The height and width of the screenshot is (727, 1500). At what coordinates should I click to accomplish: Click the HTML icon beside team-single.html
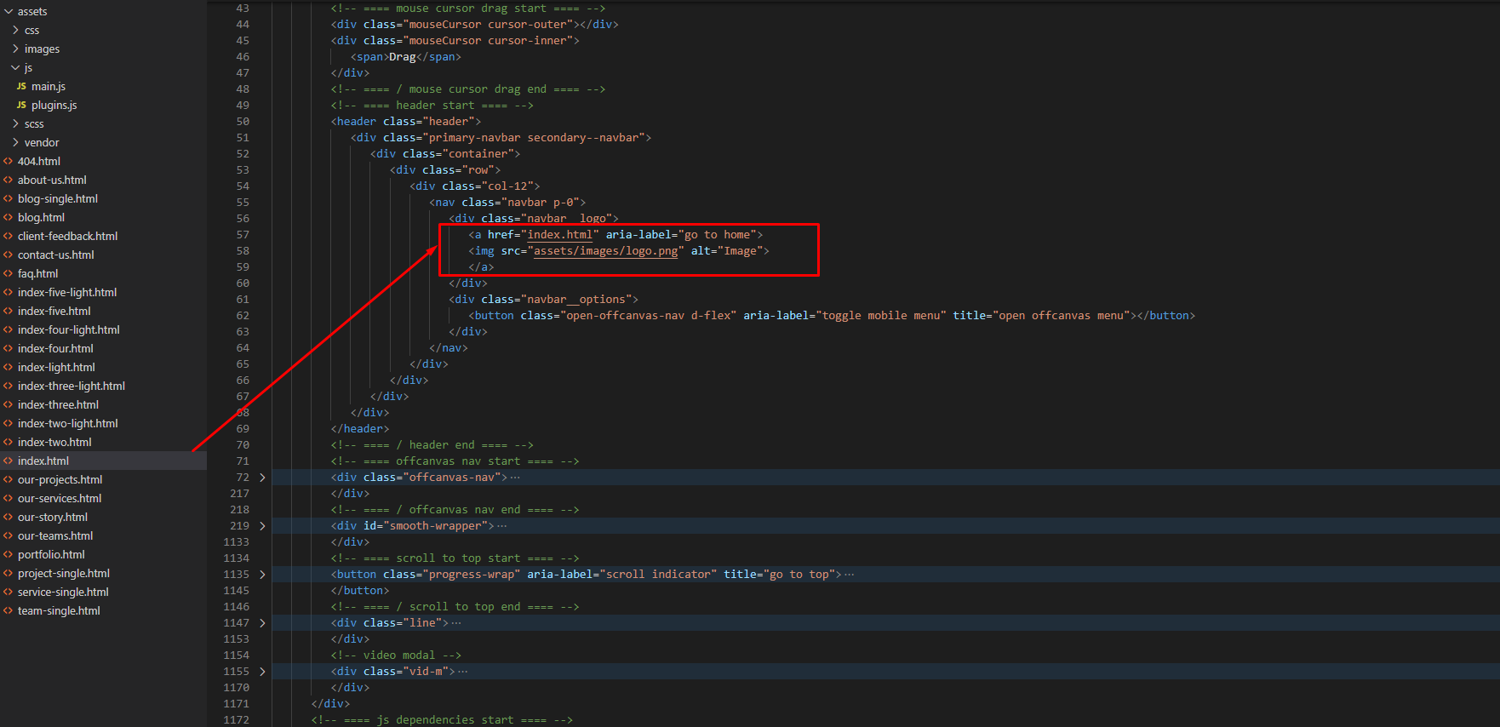9,611
